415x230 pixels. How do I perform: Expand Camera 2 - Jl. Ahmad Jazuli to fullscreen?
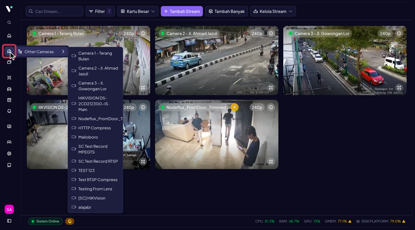point(271,88)
